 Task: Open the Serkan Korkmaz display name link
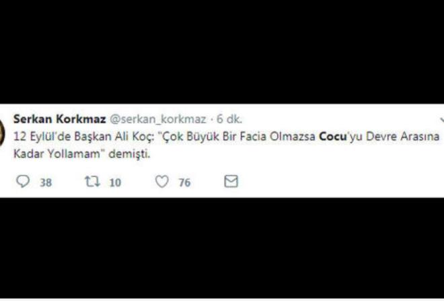coord(60,119)
